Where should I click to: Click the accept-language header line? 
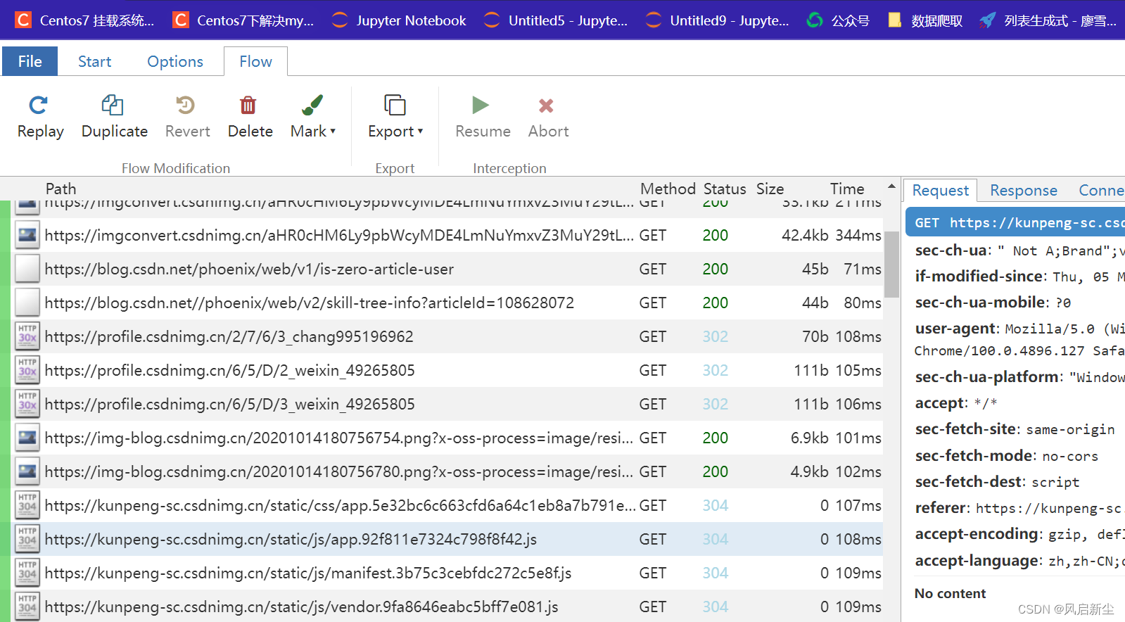pos(1019,561)
